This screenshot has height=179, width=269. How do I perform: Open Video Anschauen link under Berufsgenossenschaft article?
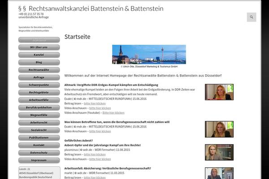(x=100, y=131)
